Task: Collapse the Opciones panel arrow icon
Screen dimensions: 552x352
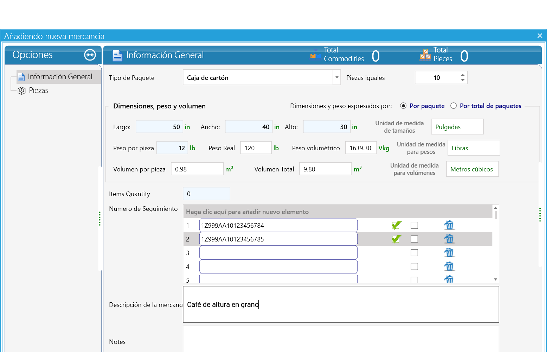Action: (90, 55)
